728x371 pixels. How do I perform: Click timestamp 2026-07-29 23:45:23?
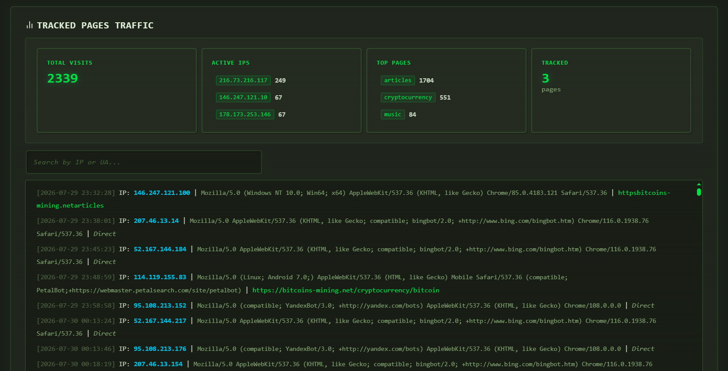(76, 249)
